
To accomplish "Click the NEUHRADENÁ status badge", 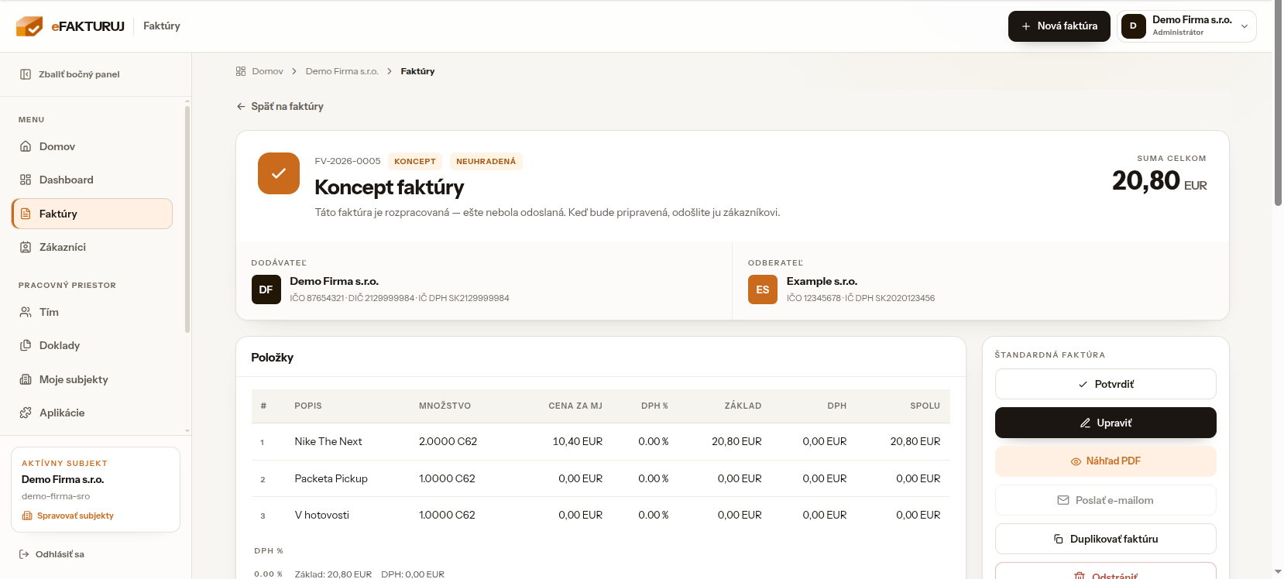I will pos(486,161).
